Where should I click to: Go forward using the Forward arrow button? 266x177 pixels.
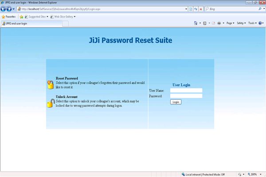[x=9, y=9]
